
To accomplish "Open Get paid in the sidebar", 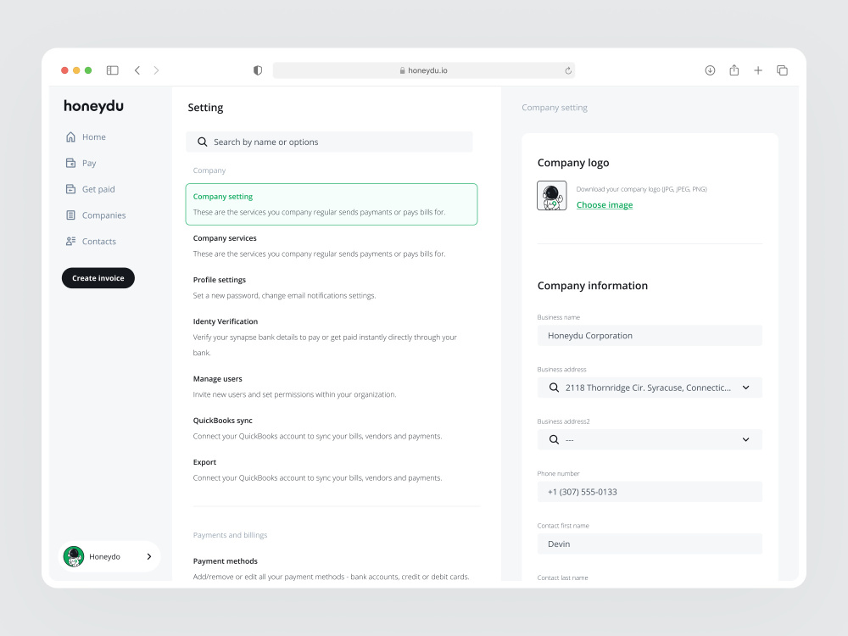I will click(90, 189).
